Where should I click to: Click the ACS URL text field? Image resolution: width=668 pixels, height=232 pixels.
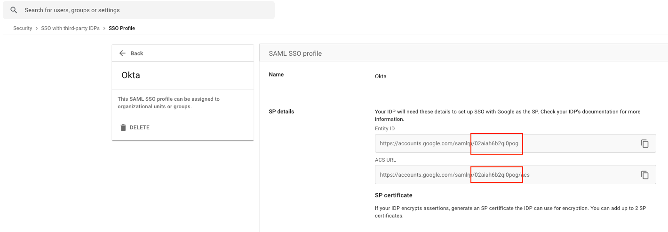tap(515, 175)
